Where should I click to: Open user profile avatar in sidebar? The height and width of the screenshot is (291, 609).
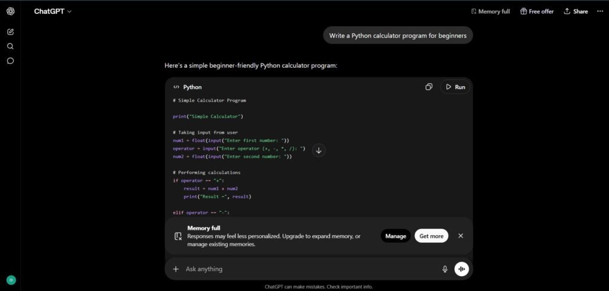pos(11,280)
